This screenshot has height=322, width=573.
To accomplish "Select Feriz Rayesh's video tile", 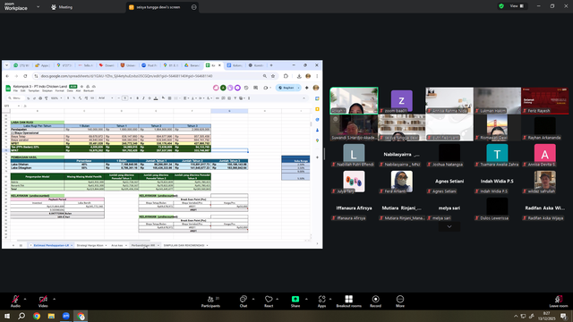I will 545,100.
